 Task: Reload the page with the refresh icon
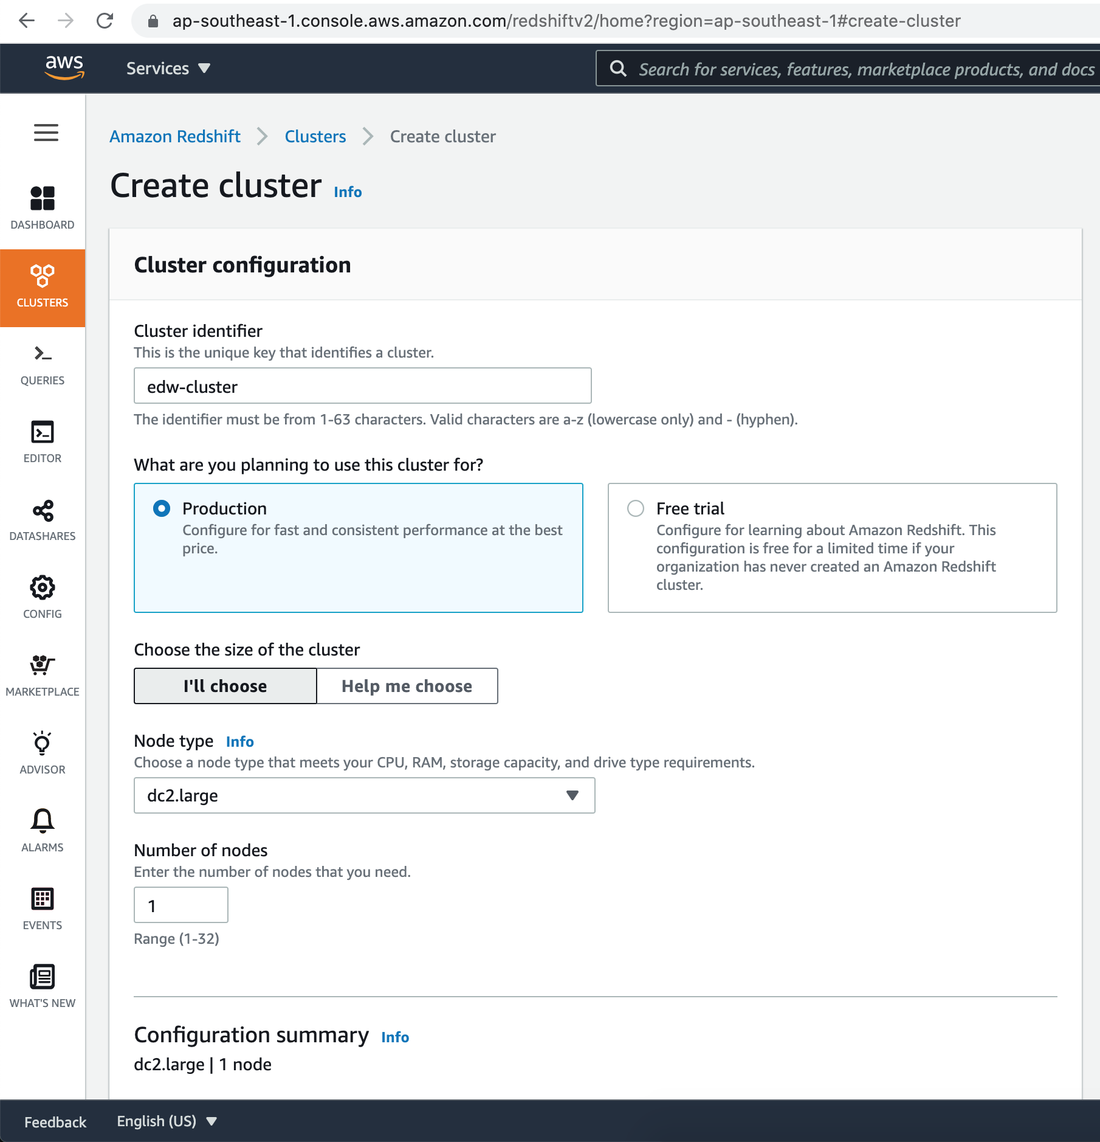pos(105,21)
